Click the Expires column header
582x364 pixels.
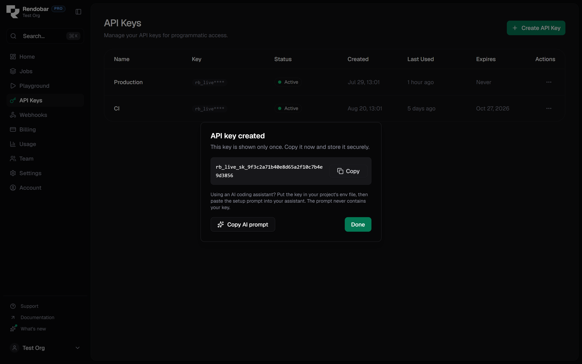(486, 59)
